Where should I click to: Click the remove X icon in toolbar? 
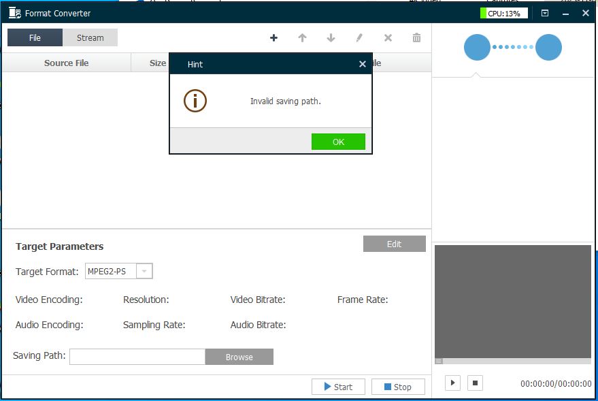(388, 38)
